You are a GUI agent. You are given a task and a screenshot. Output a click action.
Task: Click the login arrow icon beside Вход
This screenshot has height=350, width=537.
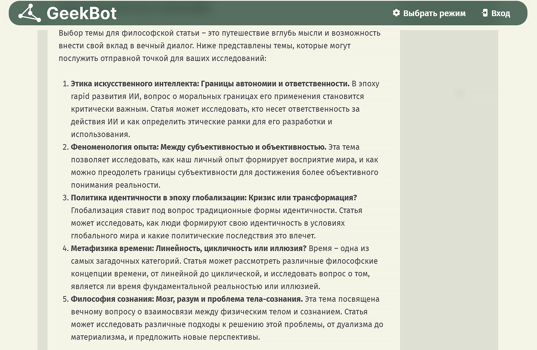[484, 13]
